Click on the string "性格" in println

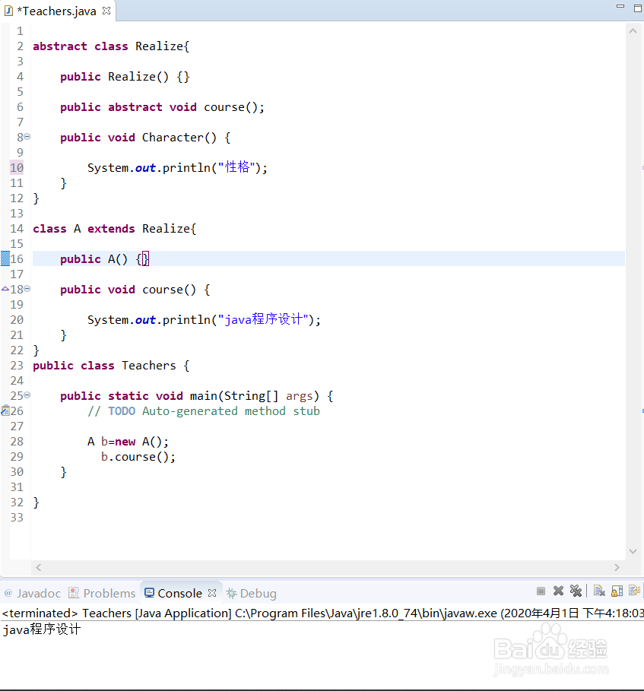coord(237,167)
